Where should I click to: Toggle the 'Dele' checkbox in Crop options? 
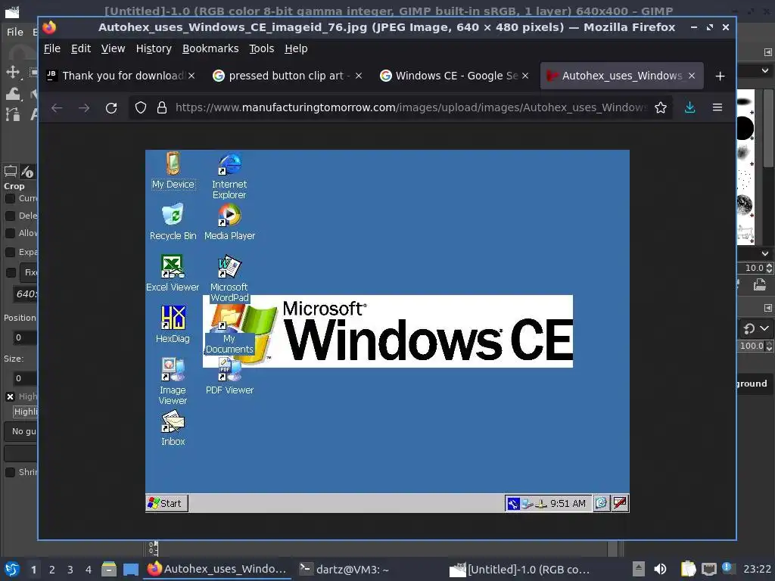10,216
